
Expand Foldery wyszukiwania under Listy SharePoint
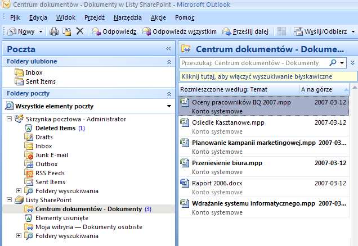pos(19,235)
